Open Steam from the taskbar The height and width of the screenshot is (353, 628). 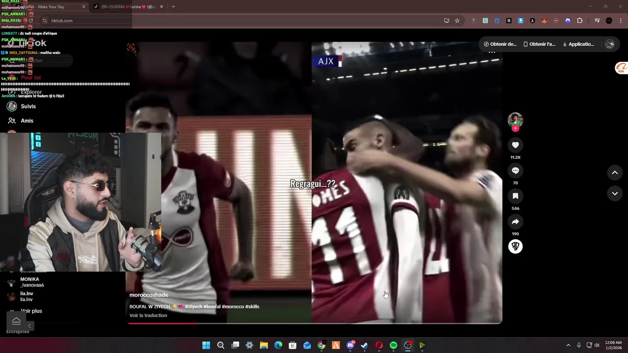(x=365, y=345)
